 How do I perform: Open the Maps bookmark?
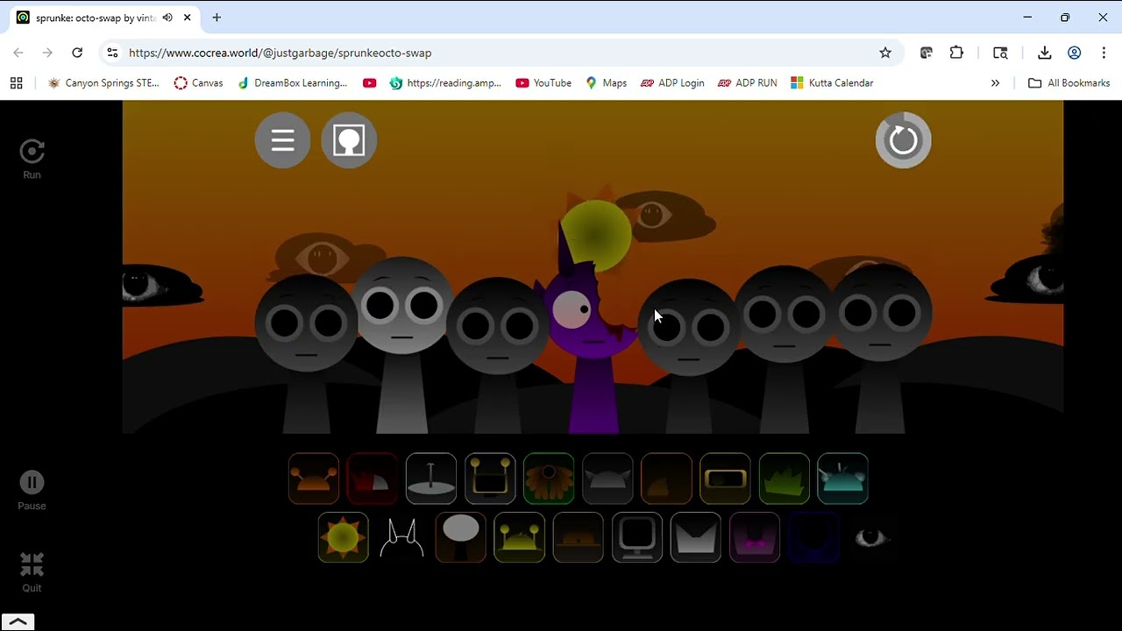pos(606,83)
